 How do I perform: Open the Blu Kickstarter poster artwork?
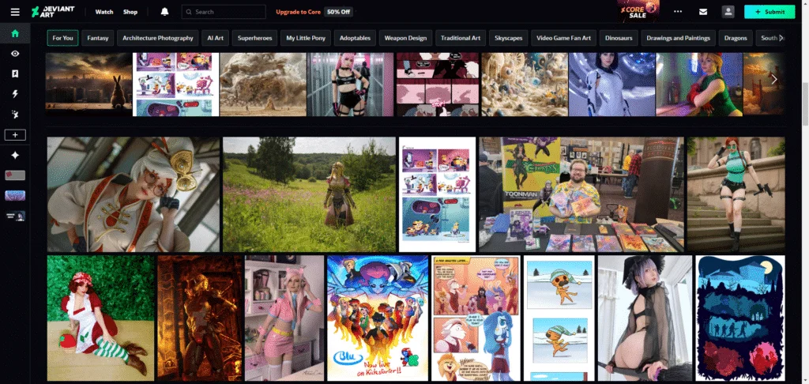pos(378,318)
